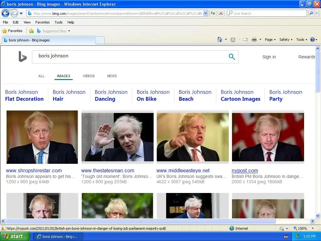Click Boris Johnson Cartoon Images suggestion
This screenshot has width=321, height=241.
pyautogui.click(x=240, y=95)
